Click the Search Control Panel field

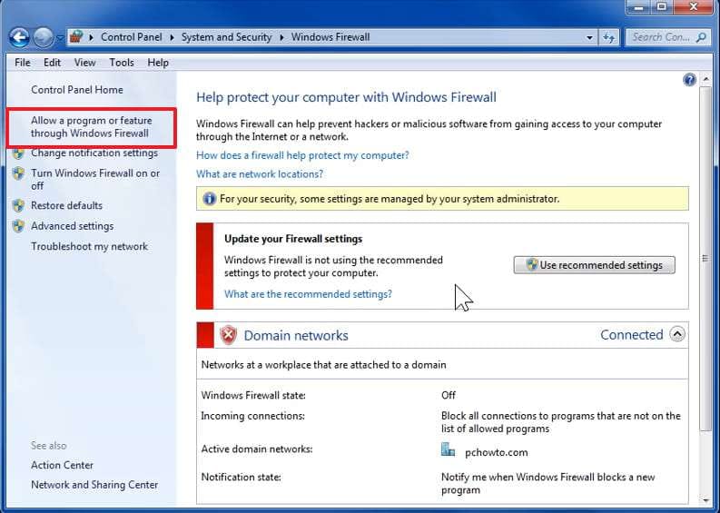(668, 37)
